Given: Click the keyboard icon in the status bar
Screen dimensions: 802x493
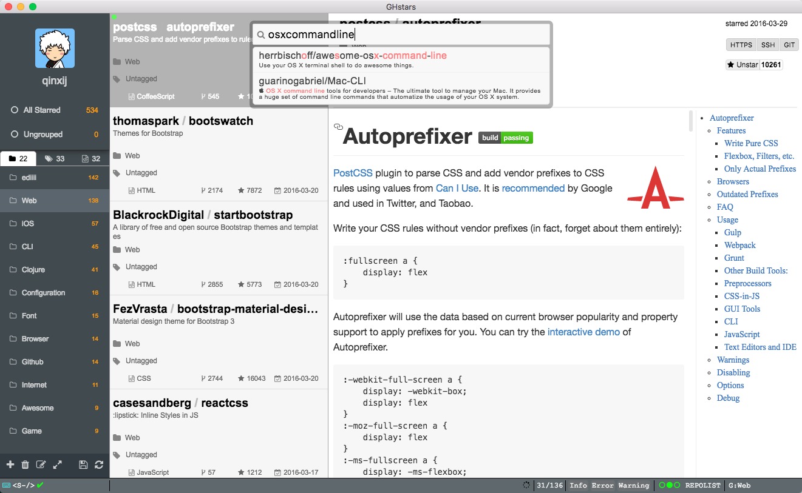Looking at the screenshot, I should tap(7, 485).
